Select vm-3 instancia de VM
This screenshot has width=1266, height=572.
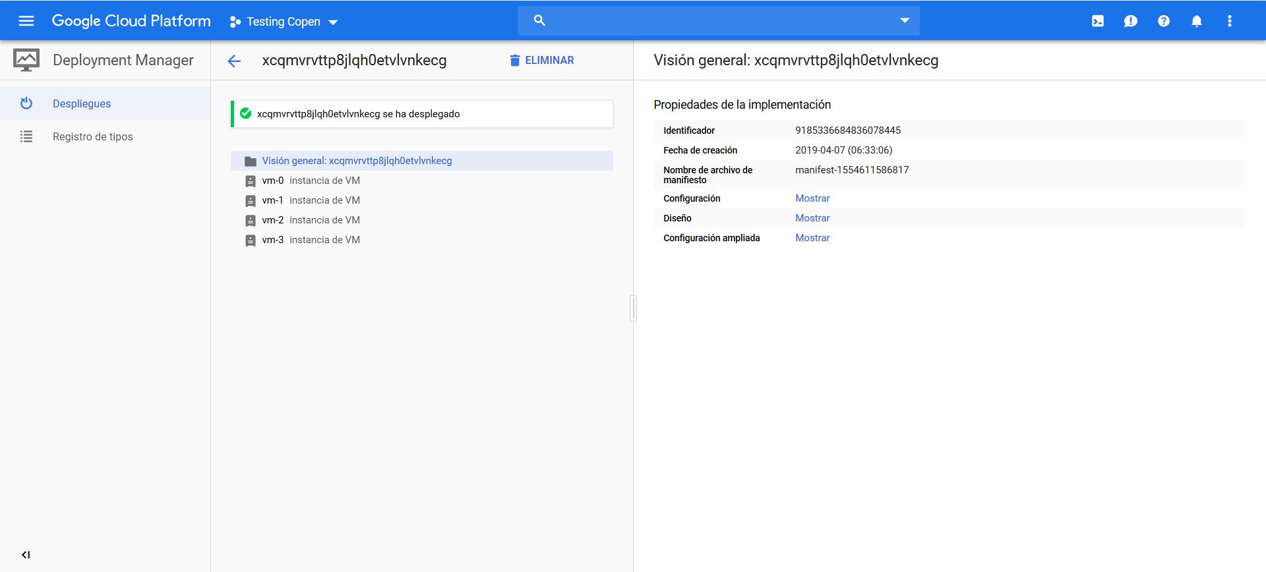click(422, 240)
